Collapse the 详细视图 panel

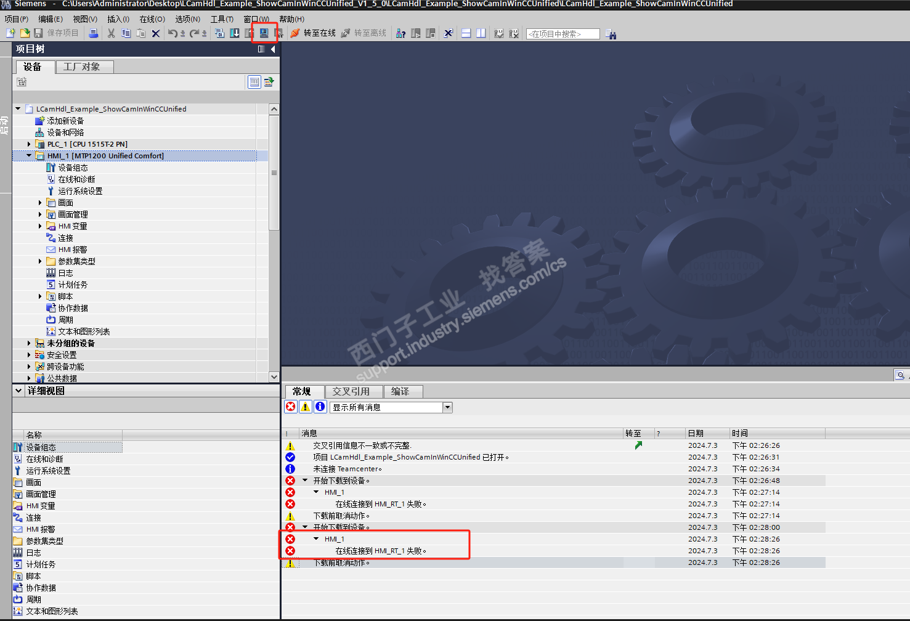pyautogui.click(x=18, y=391)
